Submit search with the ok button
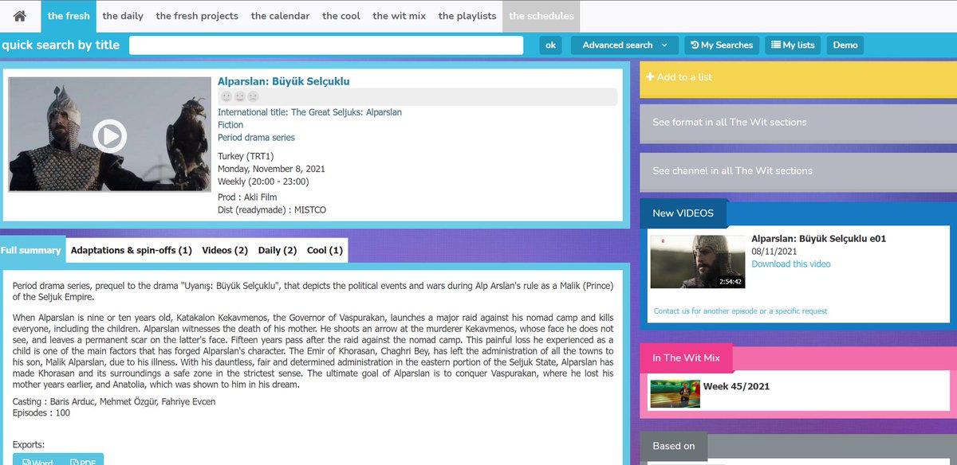The image size is (957, 465). pos(550,45)
